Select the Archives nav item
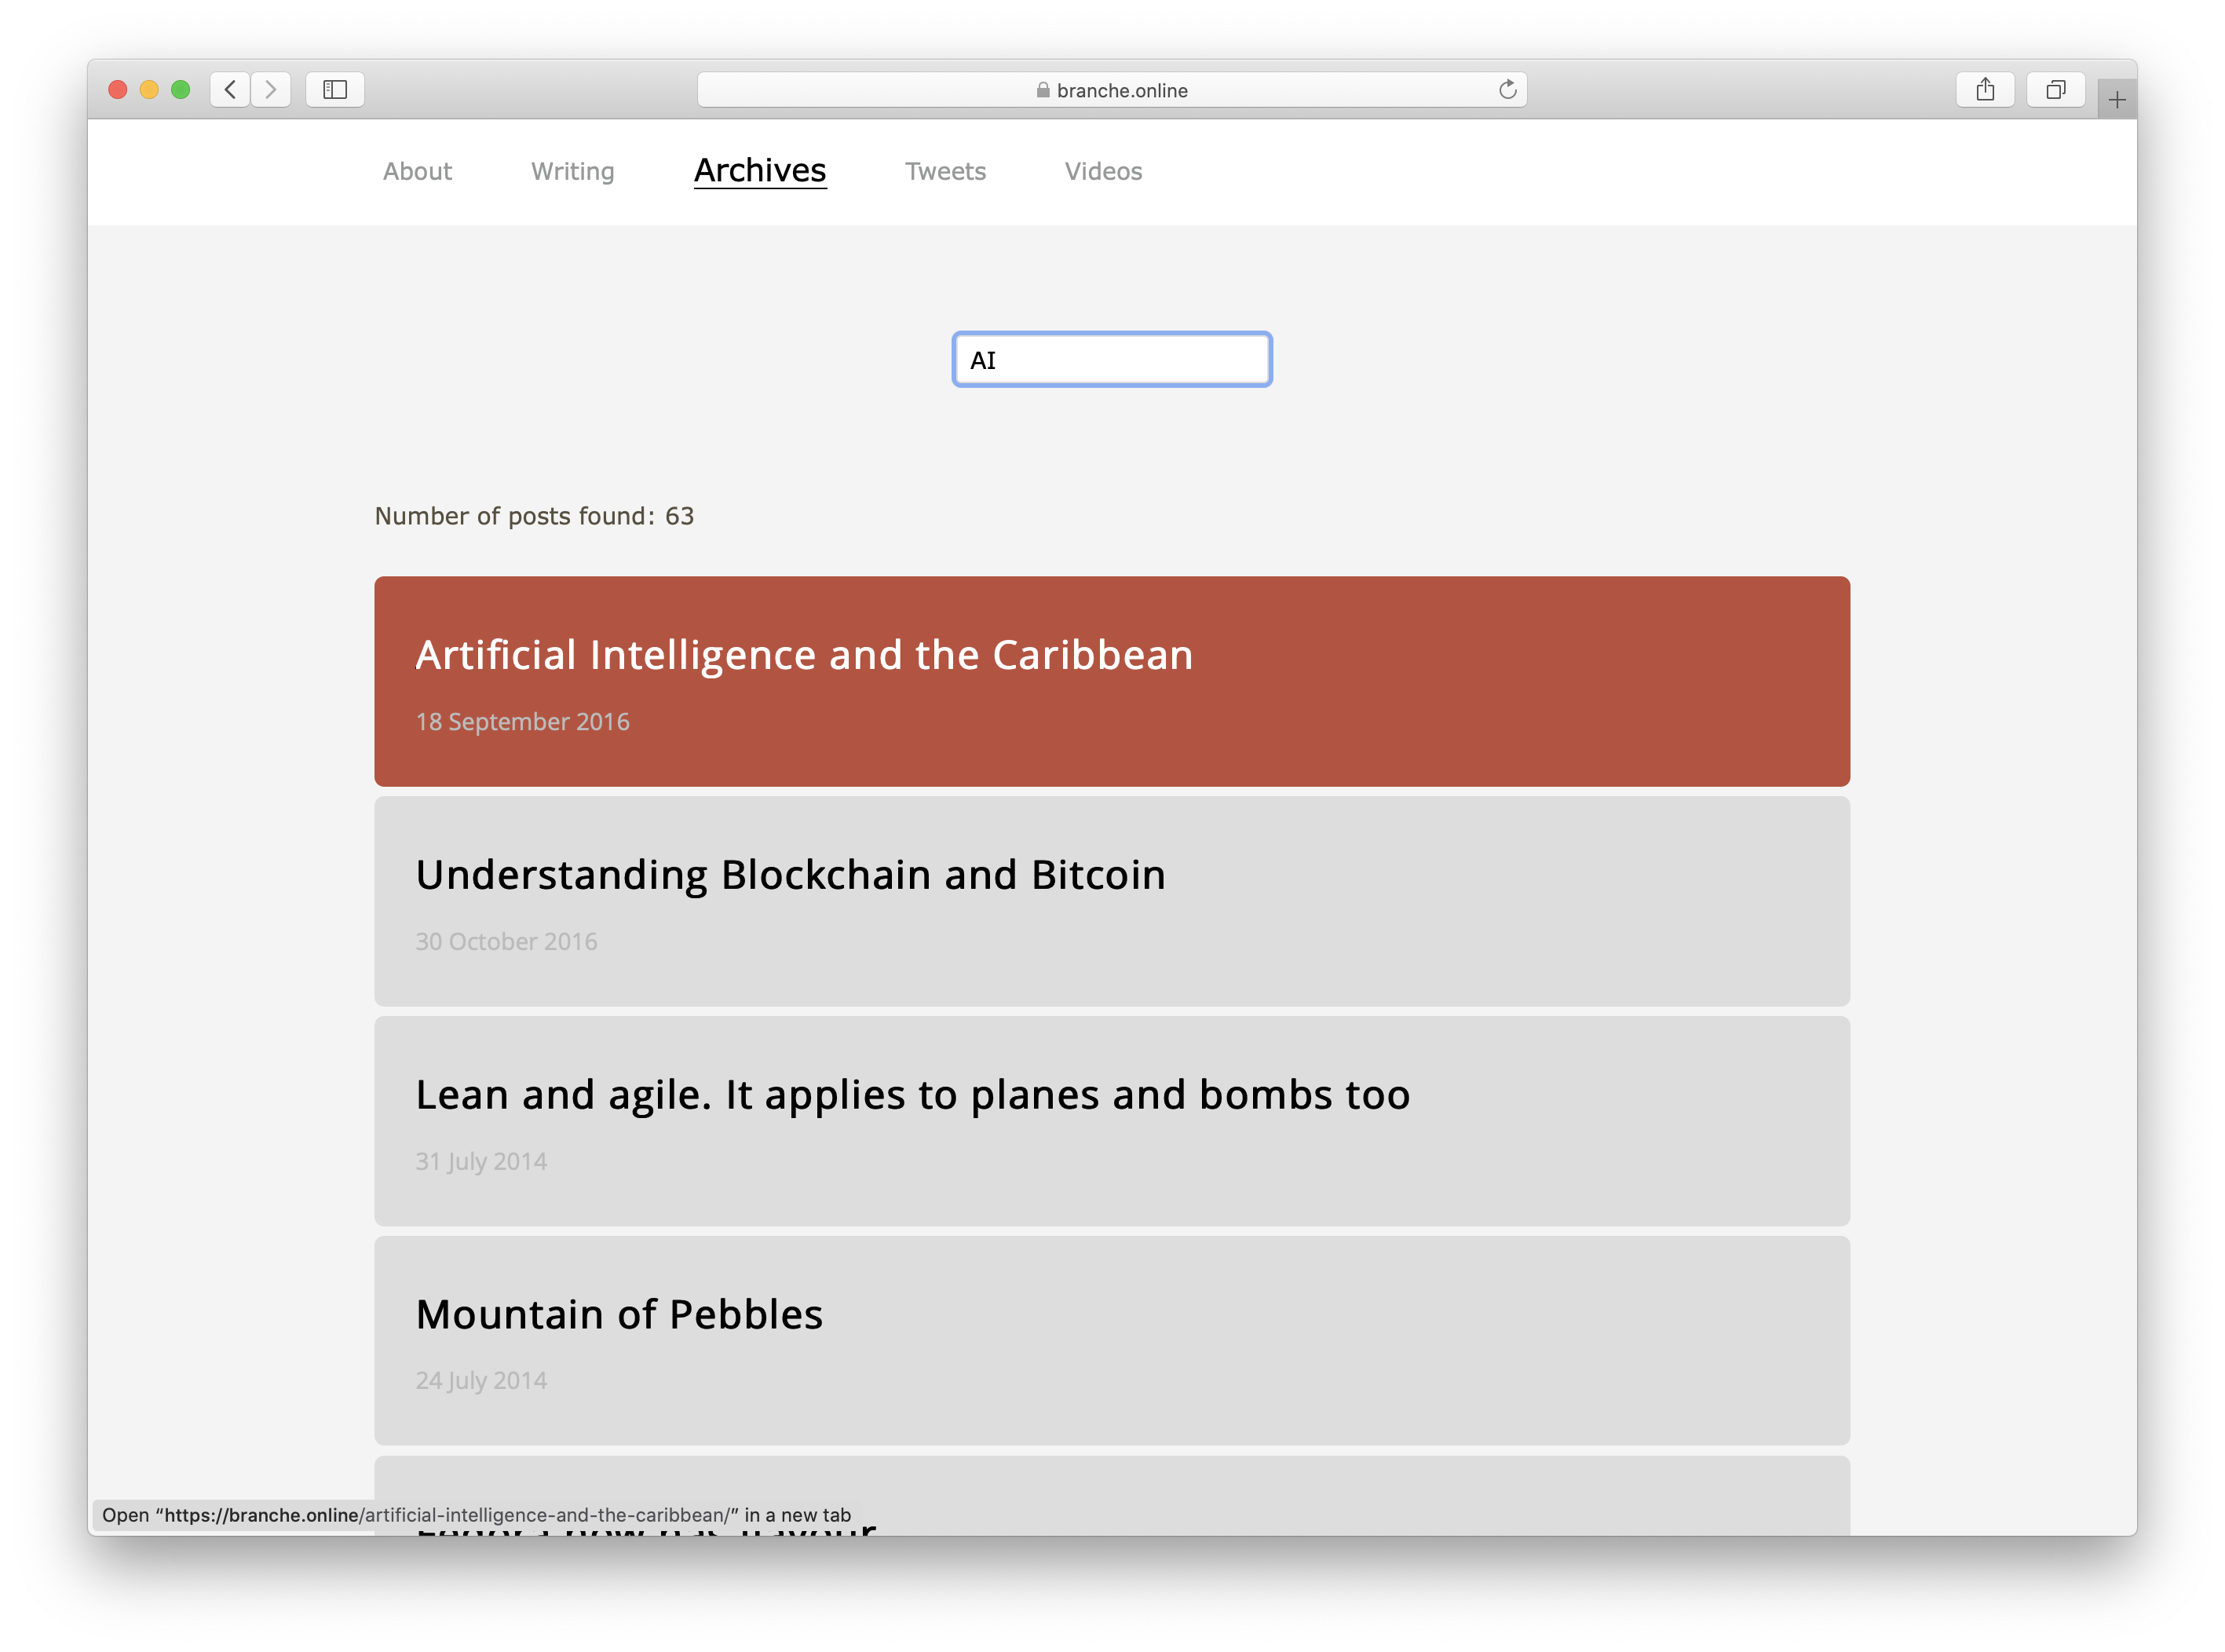Screen dimensions: 2225x1652 pos(760,171)
